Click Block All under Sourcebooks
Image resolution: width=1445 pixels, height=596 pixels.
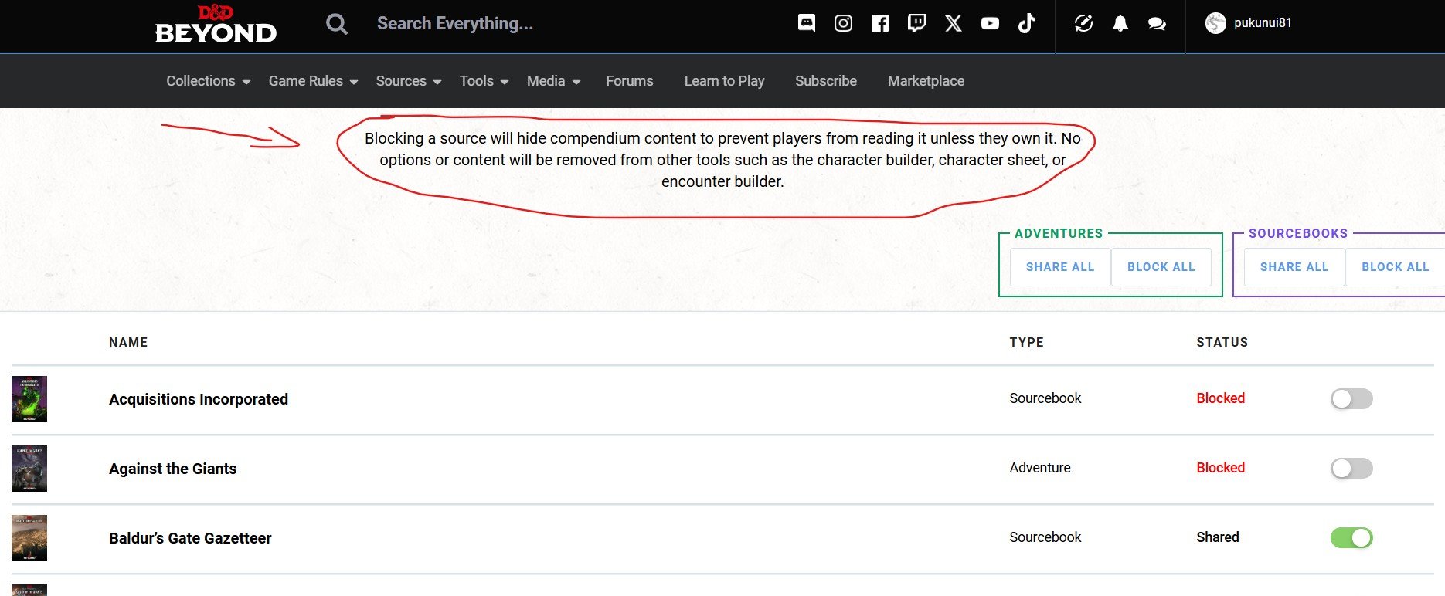pyautogui.click(x=1395, y=267)
